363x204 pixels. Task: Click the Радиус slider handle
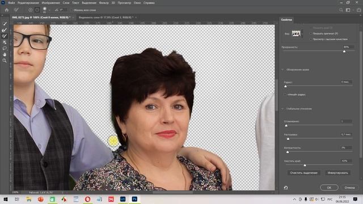(285, 86)
